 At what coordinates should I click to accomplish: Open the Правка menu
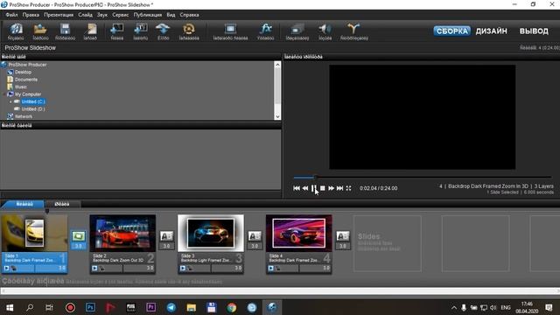pyautogui.click(x=31, y=15)
